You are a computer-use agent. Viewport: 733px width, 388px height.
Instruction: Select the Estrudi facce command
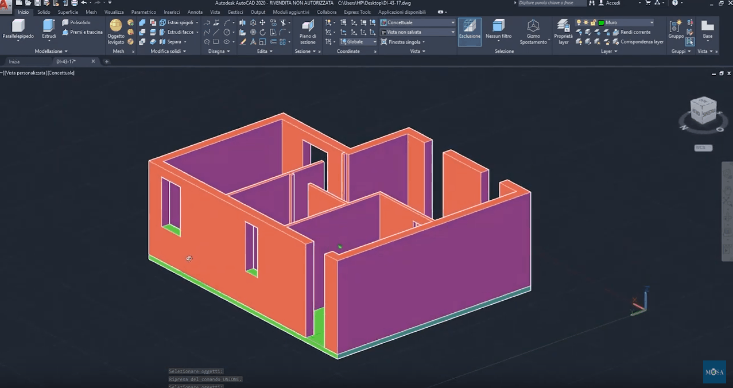(x=179, y=32)
